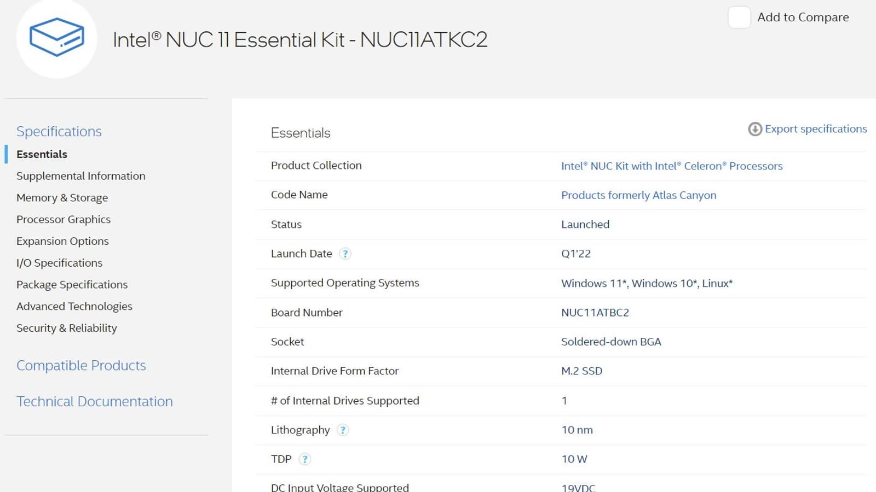This screenshot has height=492, width=876.
Task: Open the Launch Date help tooltip icon
Action: pos(345,254)
